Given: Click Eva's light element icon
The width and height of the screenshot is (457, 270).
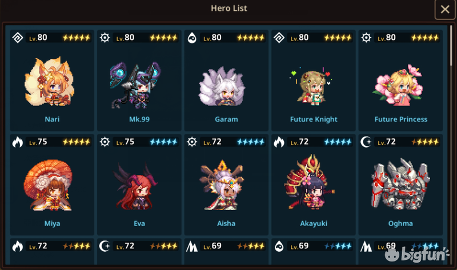Looking at the screenshot, I should tap(105, 142).
